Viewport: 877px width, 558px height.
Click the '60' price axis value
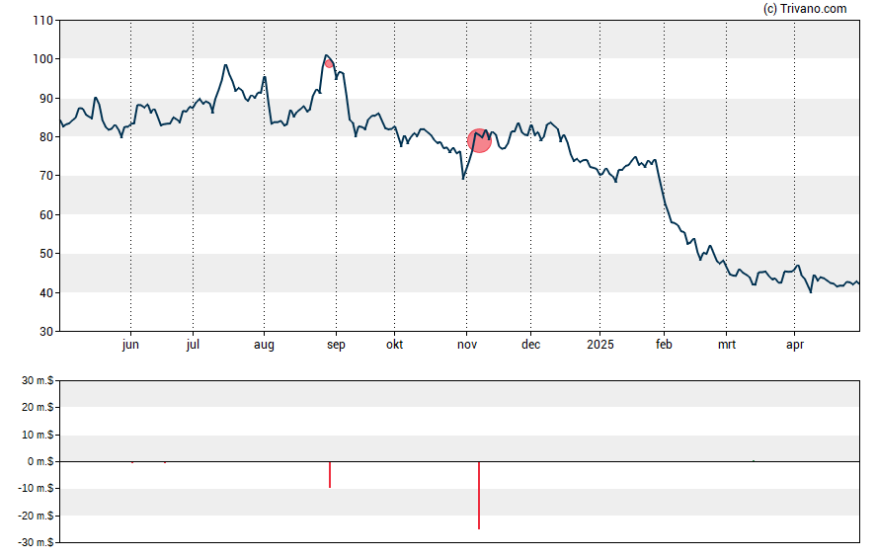point(45,215)
